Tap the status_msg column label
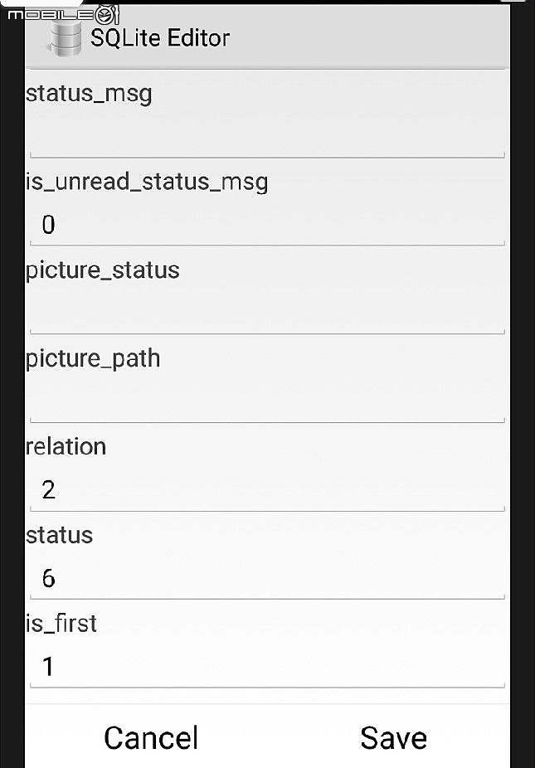Image resolution: width=535 pixels, height=768 pixels. pos(89,94)
